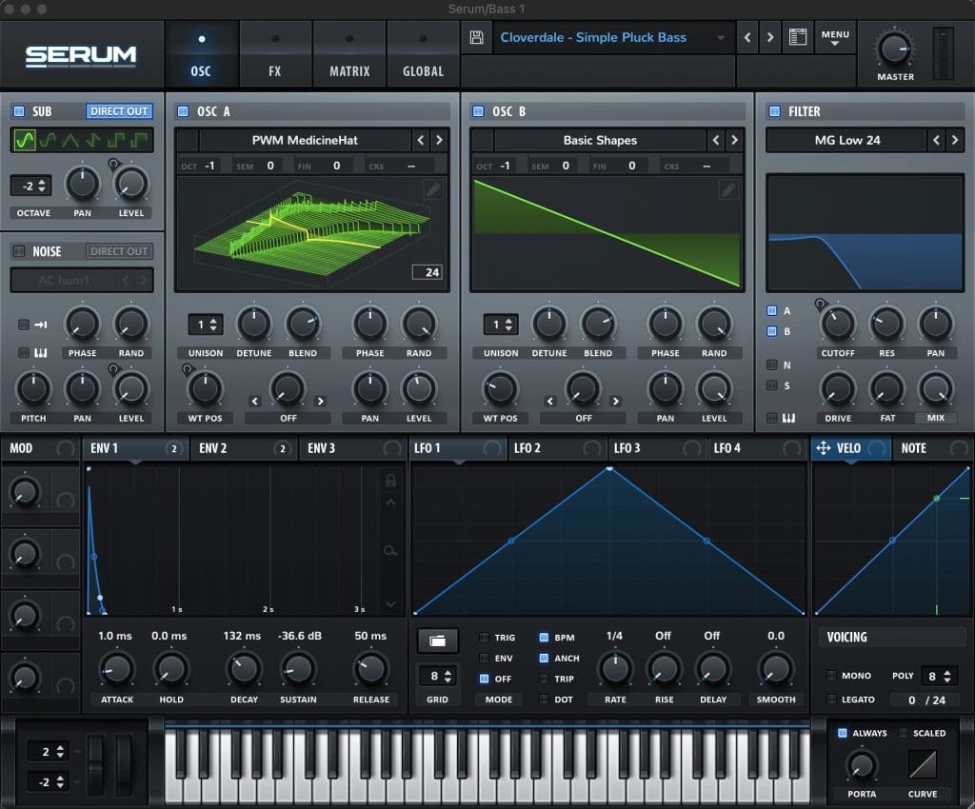Switch to the GLOBAL tab

[x=424, y=54]
